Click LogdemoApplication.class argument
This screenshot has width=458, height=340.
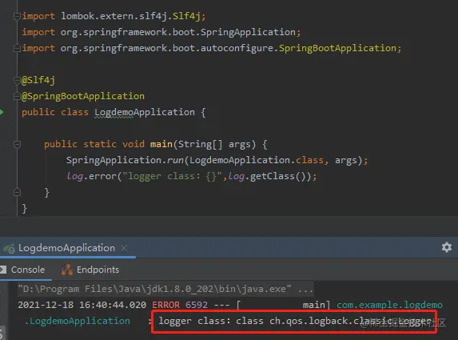(257, 160)
